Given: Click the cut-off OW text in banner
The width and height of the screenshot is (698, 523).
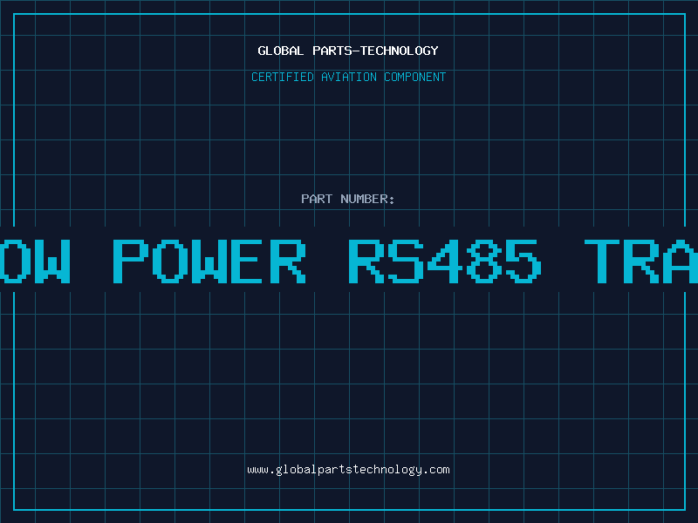Looking at the screenshot, I should (35, 261).
